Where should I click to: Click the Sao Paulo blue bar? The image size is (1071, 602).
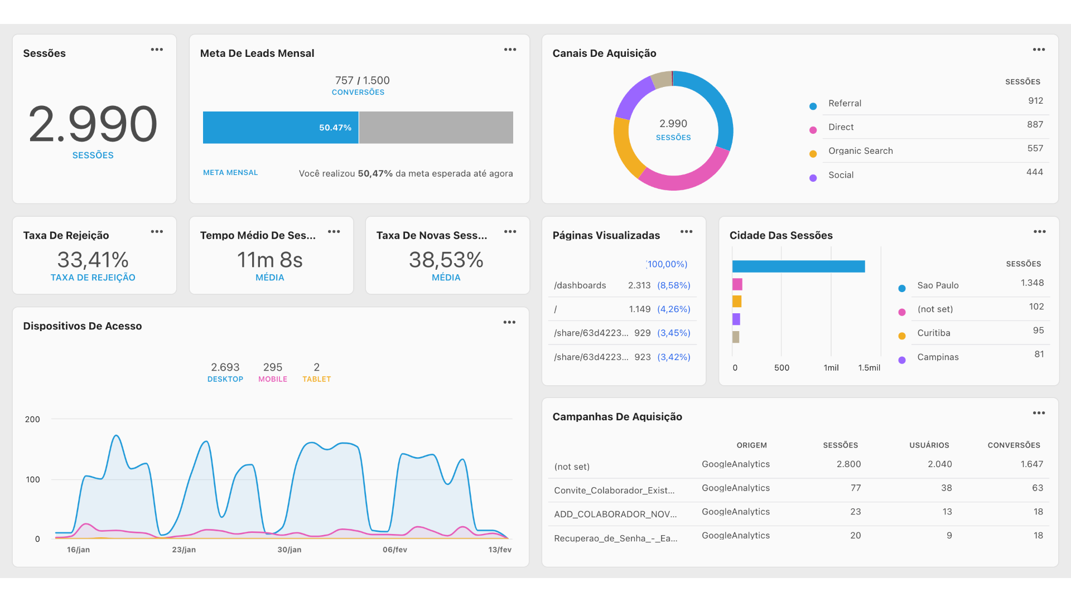click(x=798, y=266)
